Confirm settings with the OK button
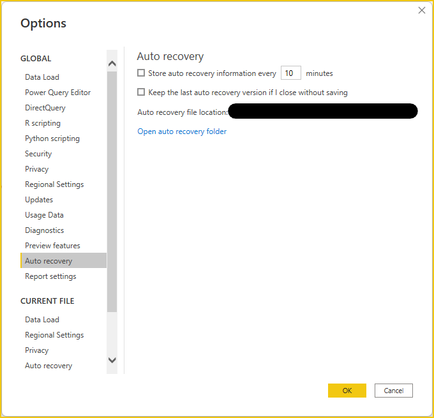The image size is (434, 418). click(x=347, y=391)
